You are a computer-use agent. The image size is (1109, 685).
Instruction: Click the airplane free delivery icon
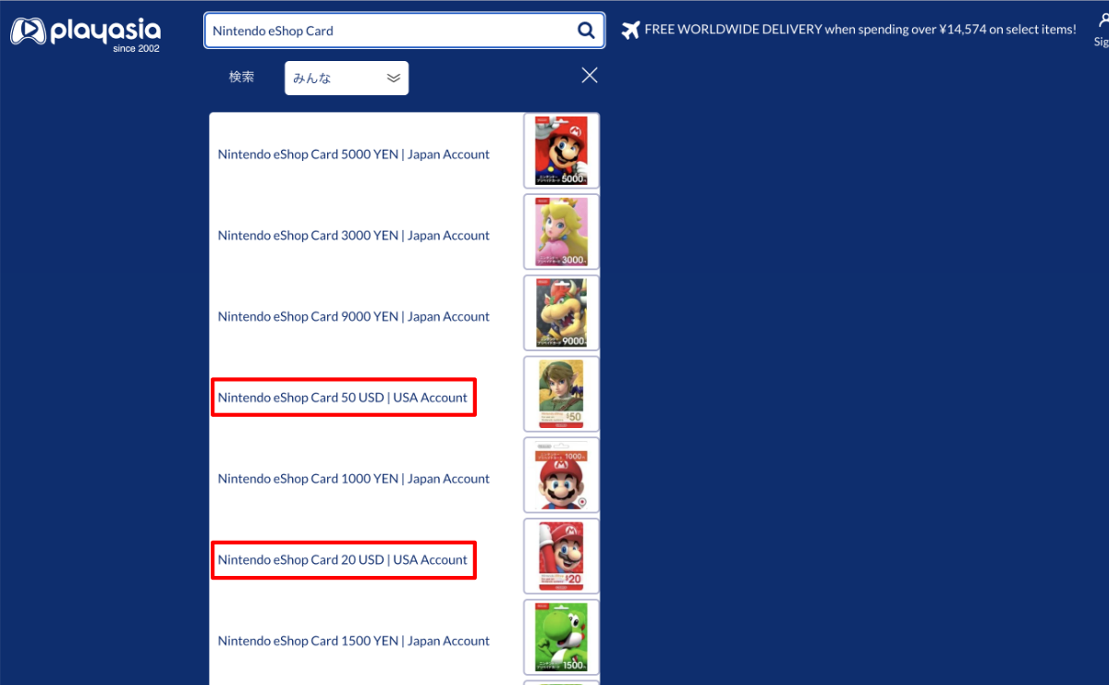point(630,30)
